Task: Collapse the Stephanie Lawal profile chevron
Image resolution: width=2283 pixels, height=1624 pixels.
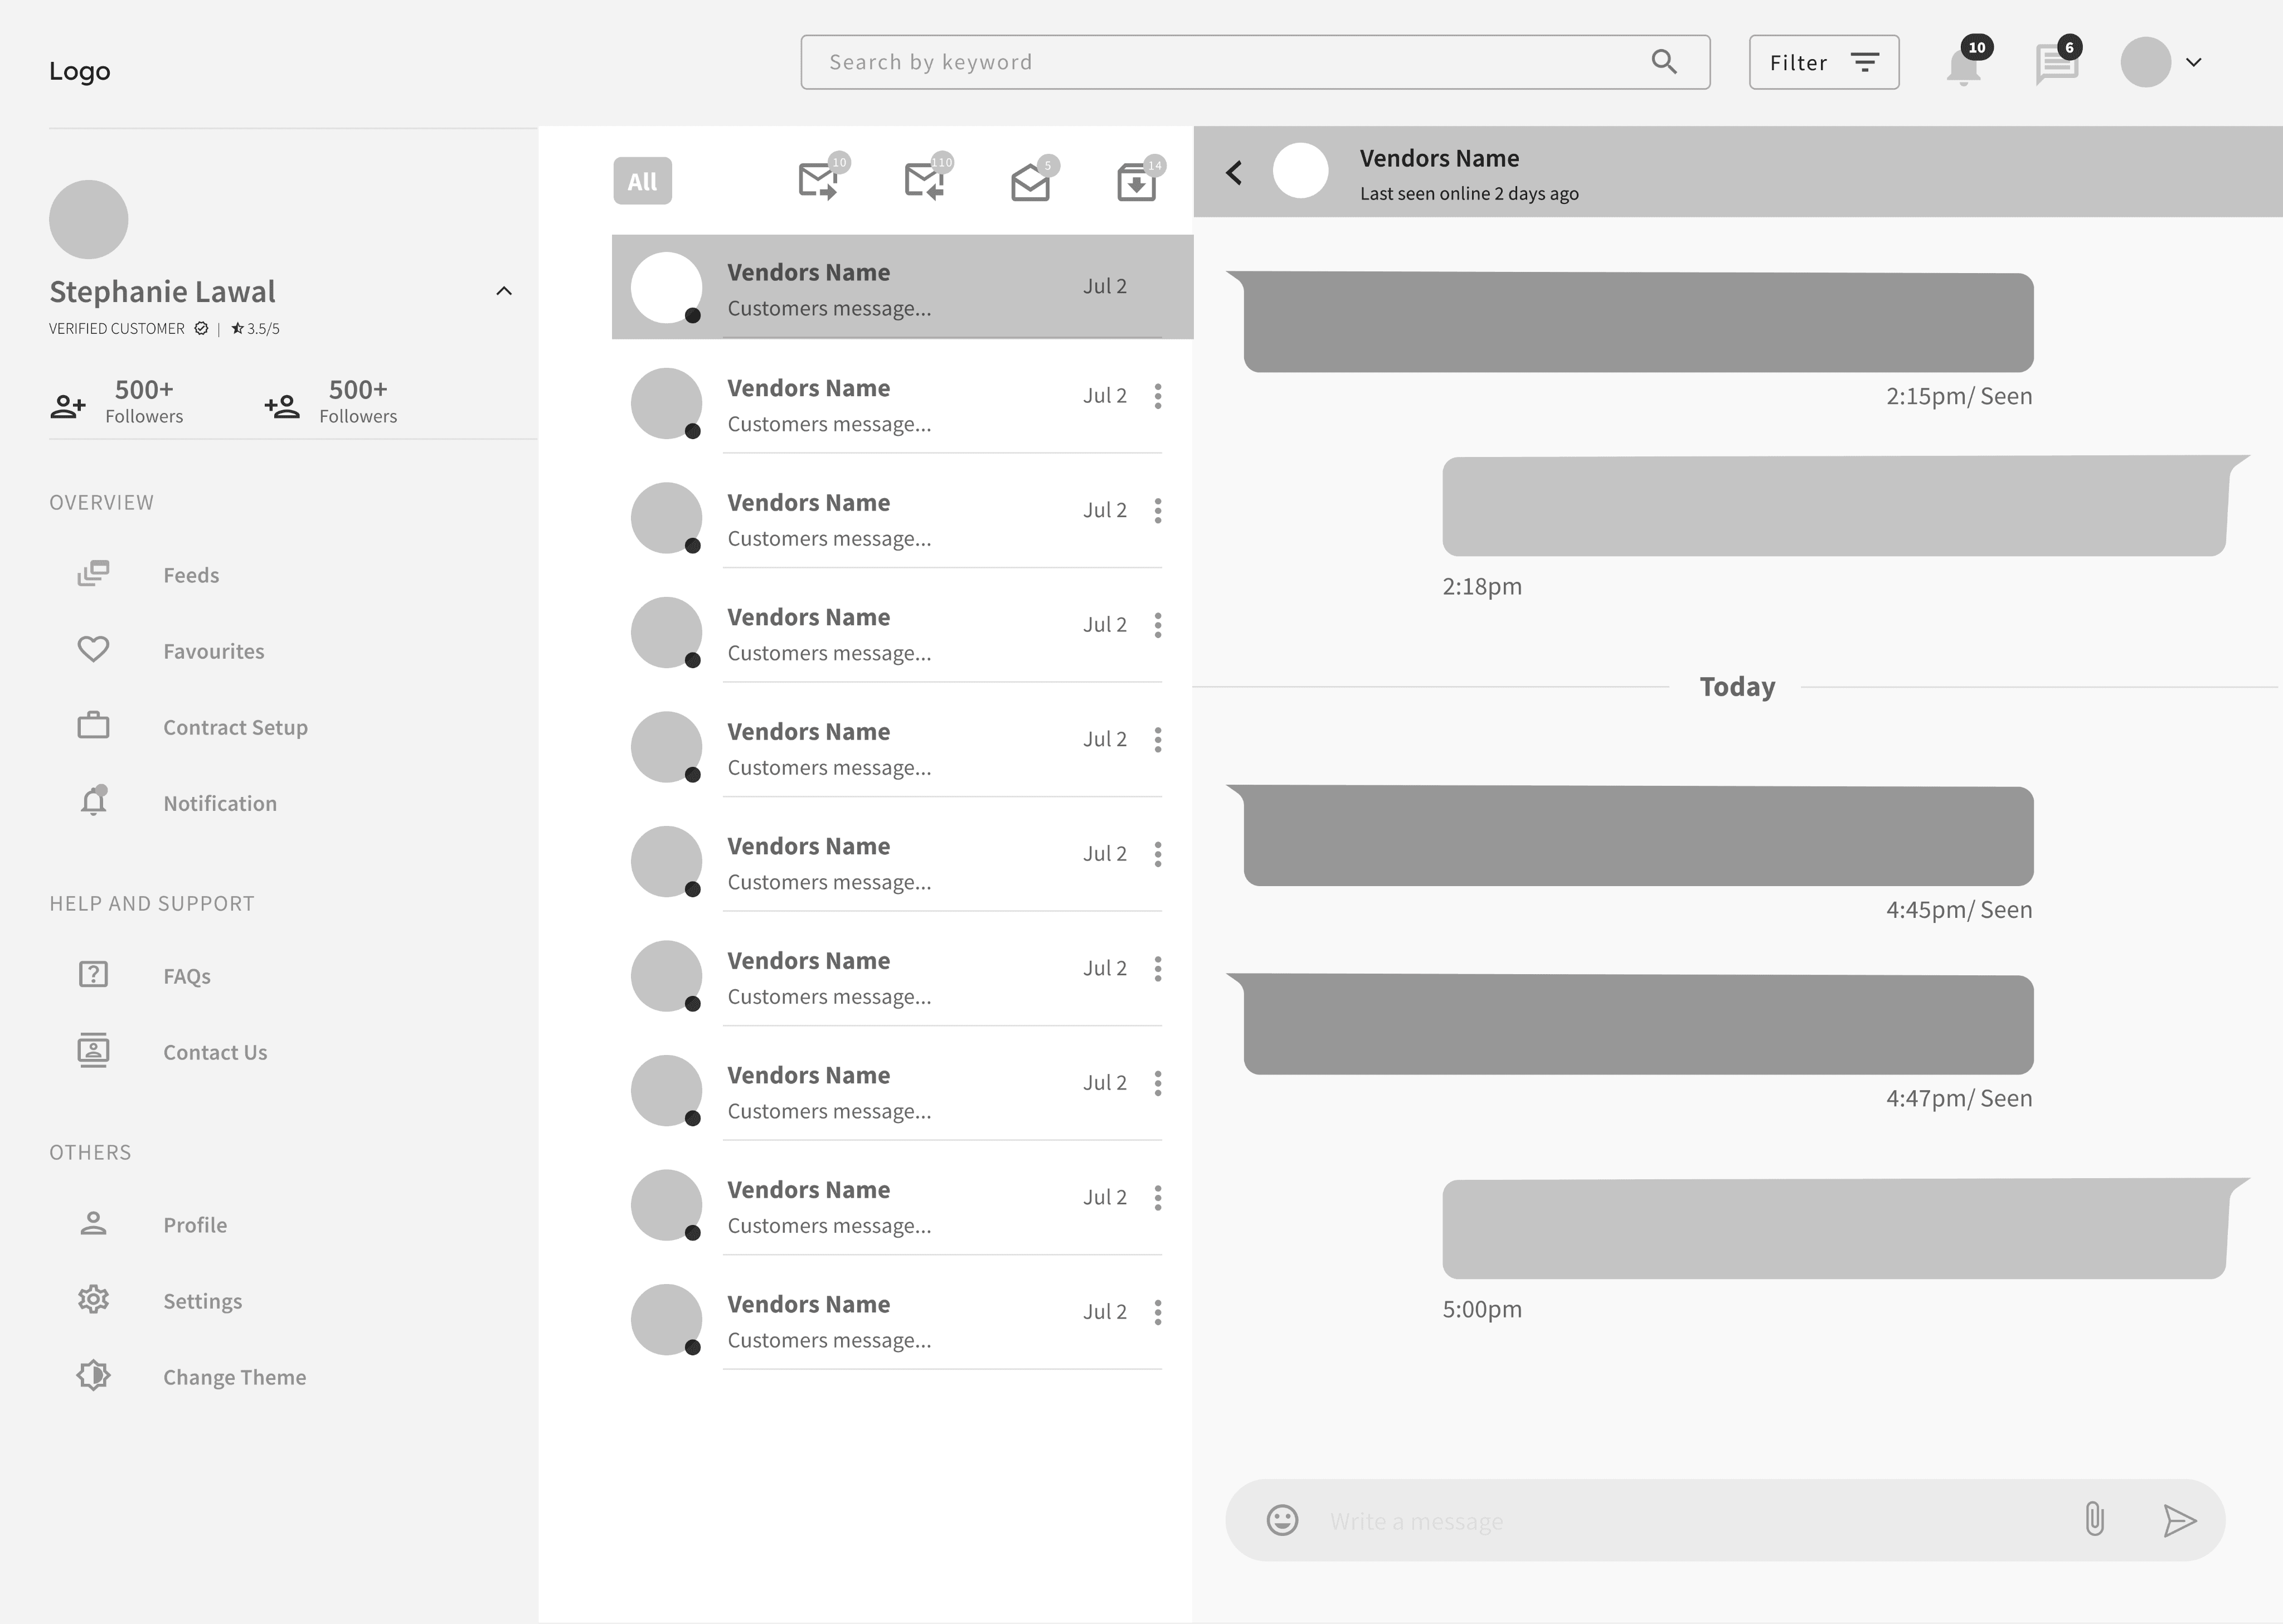Action: click(504, 291)
